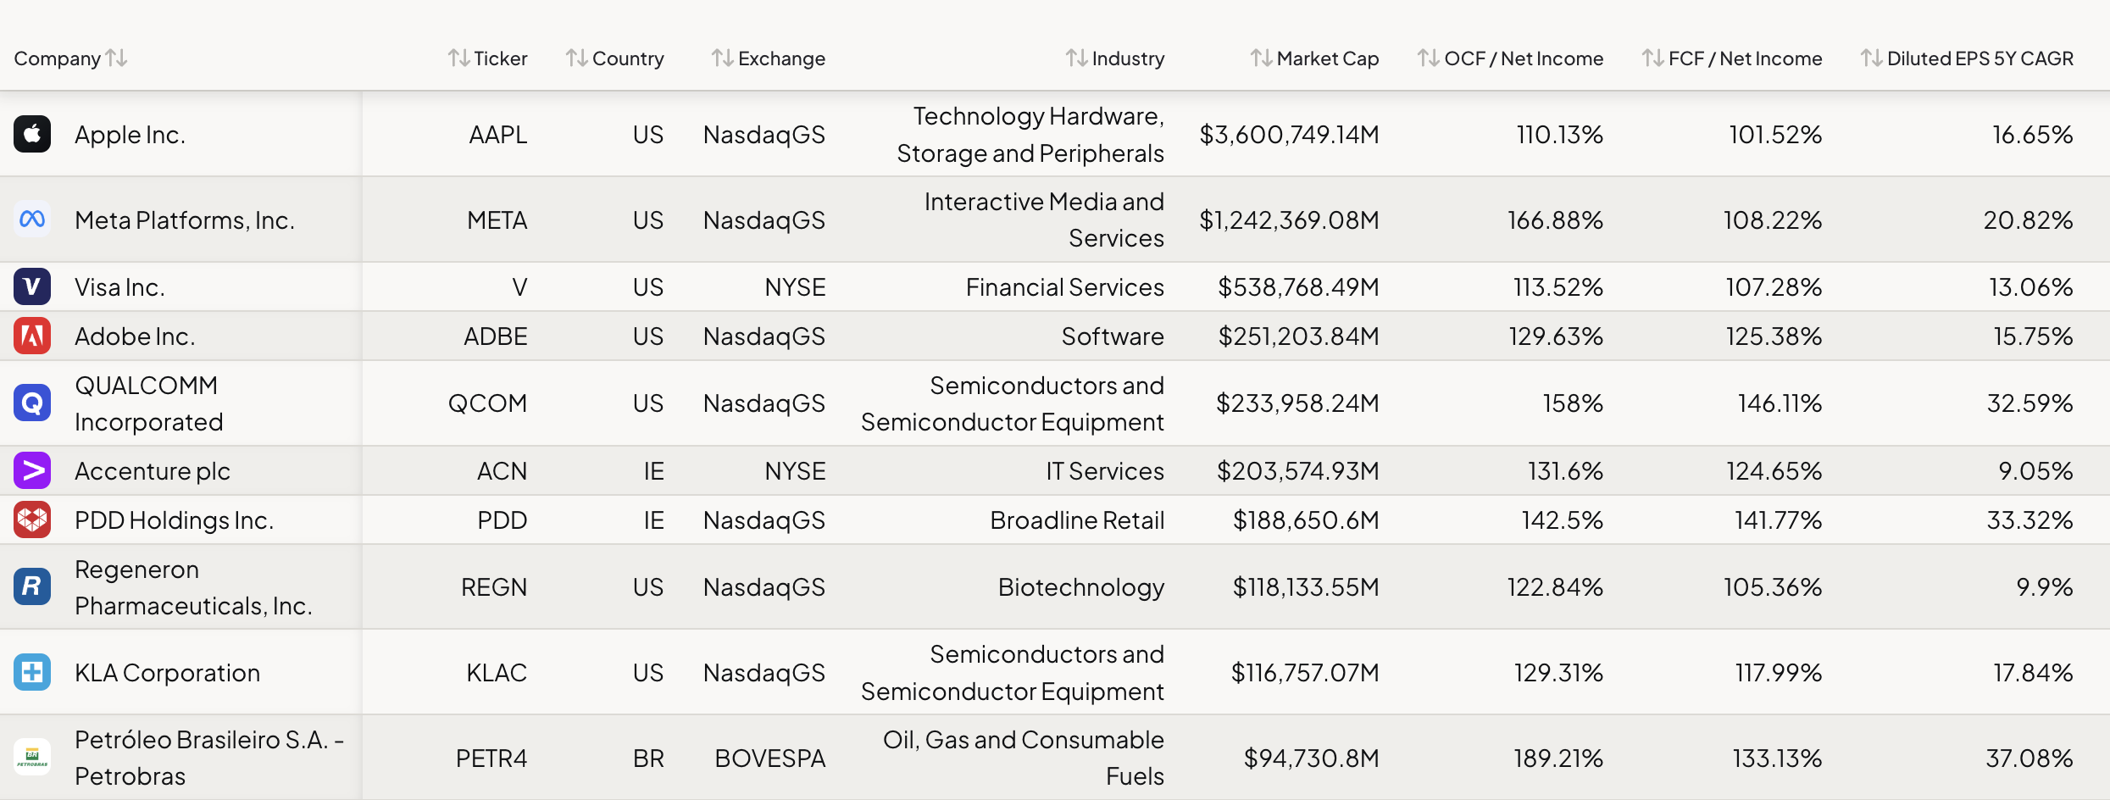
Task: Select the ADBE ticker cell
Action: point(496,336)
